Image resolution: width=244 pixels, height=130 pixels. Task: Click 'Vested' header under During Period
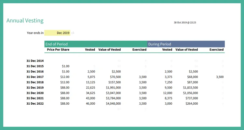(167, 50)
